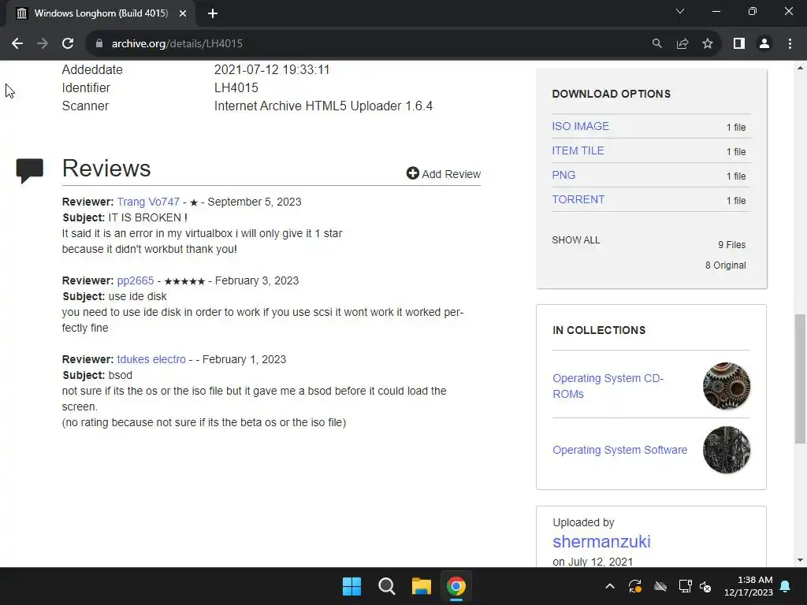Click SHOW ALL download files
The height and width of the screenshot is (605, 807).
click(x=575, y=239)
